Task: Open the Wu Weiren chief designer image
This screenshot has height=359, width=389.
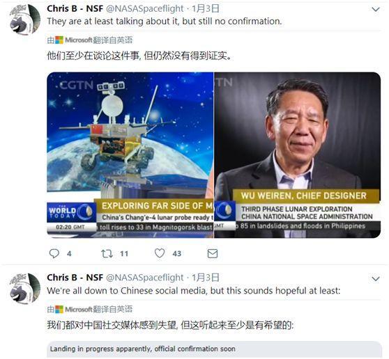Action: 298,155
